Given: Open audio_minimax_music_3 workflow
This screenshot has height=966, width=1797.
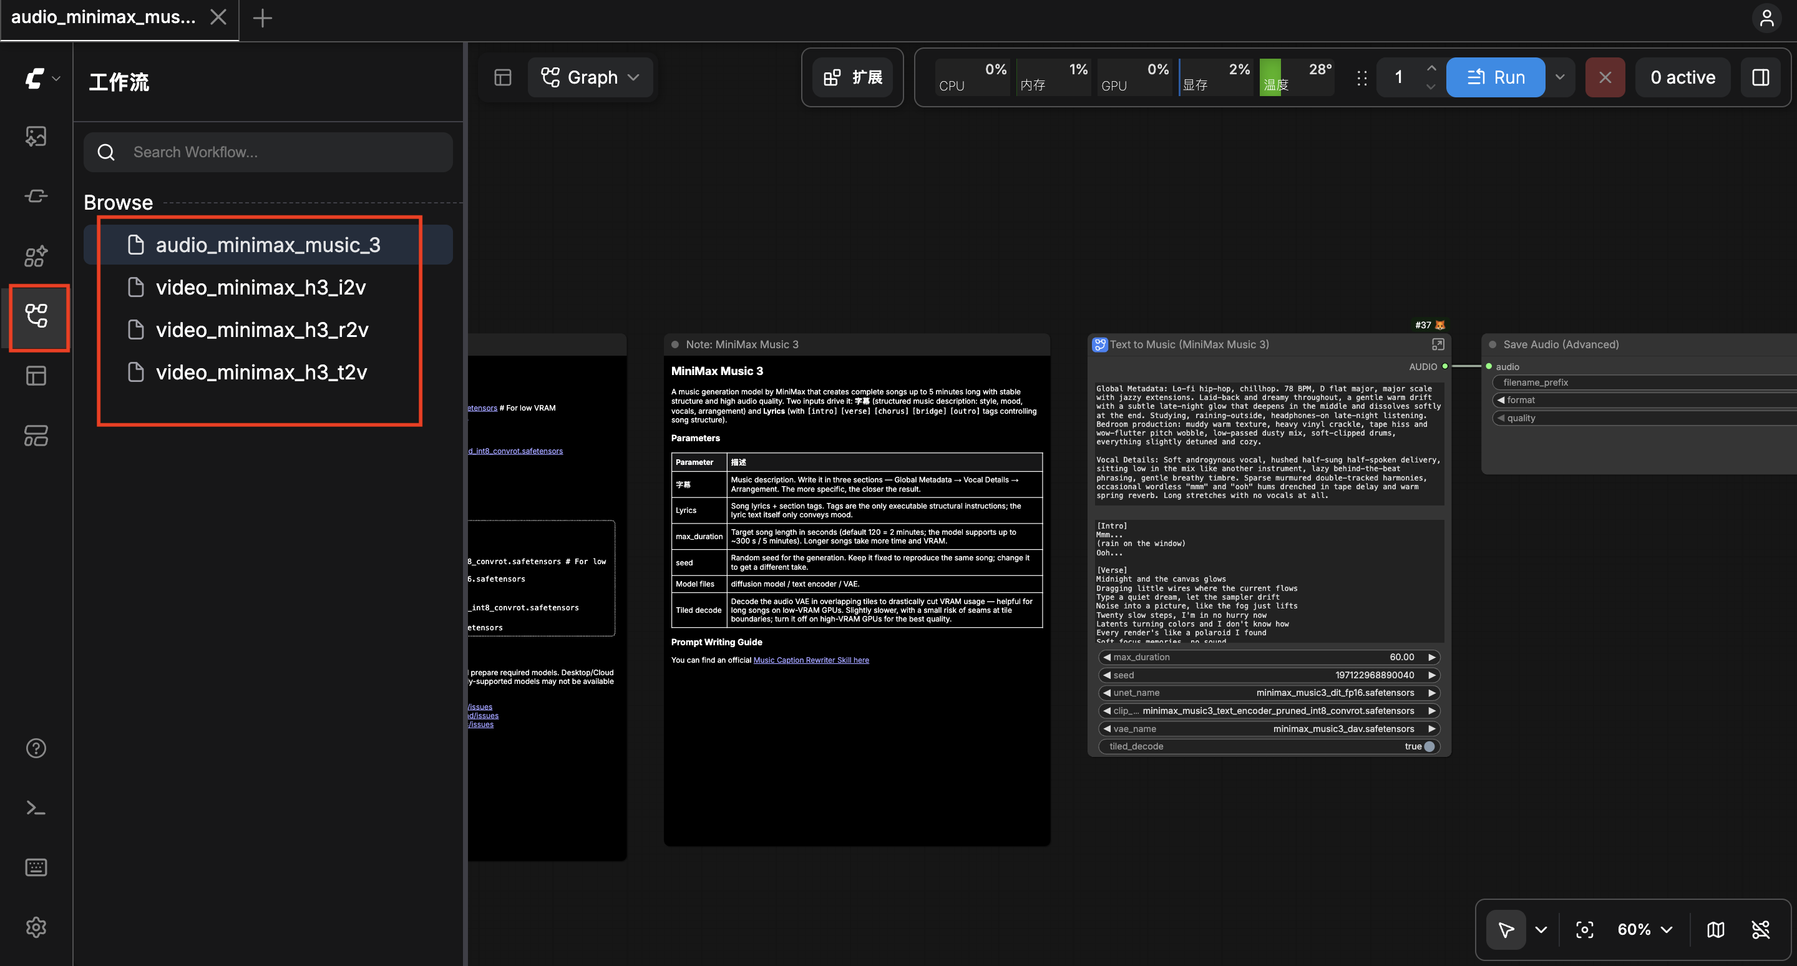Looking at the screenshot, I should point(268,245).
